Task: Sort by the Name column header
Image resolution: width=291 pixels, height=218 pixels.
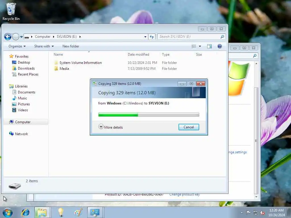Action: pos(58,54)
